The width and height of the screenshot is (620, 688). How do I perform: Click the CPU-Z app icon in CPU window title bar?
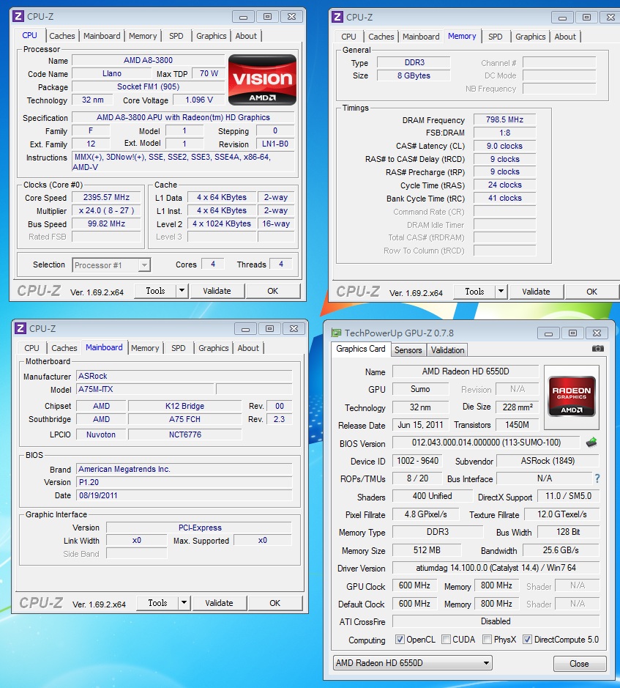18,16
